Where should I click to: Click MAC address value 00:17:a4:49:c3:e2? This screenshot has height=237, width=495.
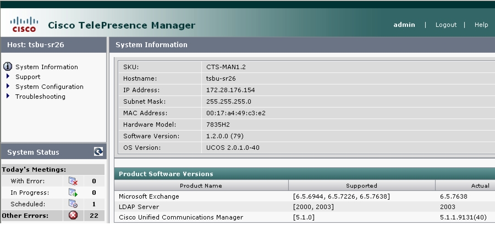[236, 113]
